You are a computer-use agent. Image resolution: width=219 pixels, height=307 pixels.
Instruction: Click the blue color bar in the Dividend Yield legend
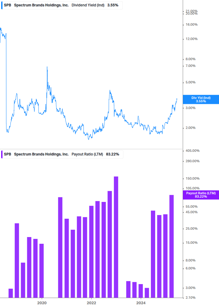click(x=2, y=5)
